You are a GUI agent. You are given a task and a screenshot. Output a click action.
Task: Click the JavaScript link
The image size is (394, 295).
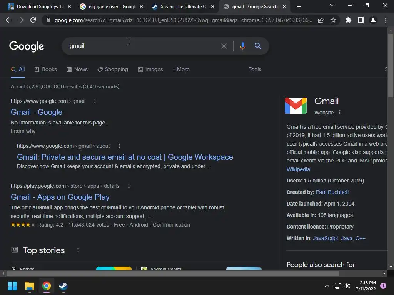(x=326, y=238)
